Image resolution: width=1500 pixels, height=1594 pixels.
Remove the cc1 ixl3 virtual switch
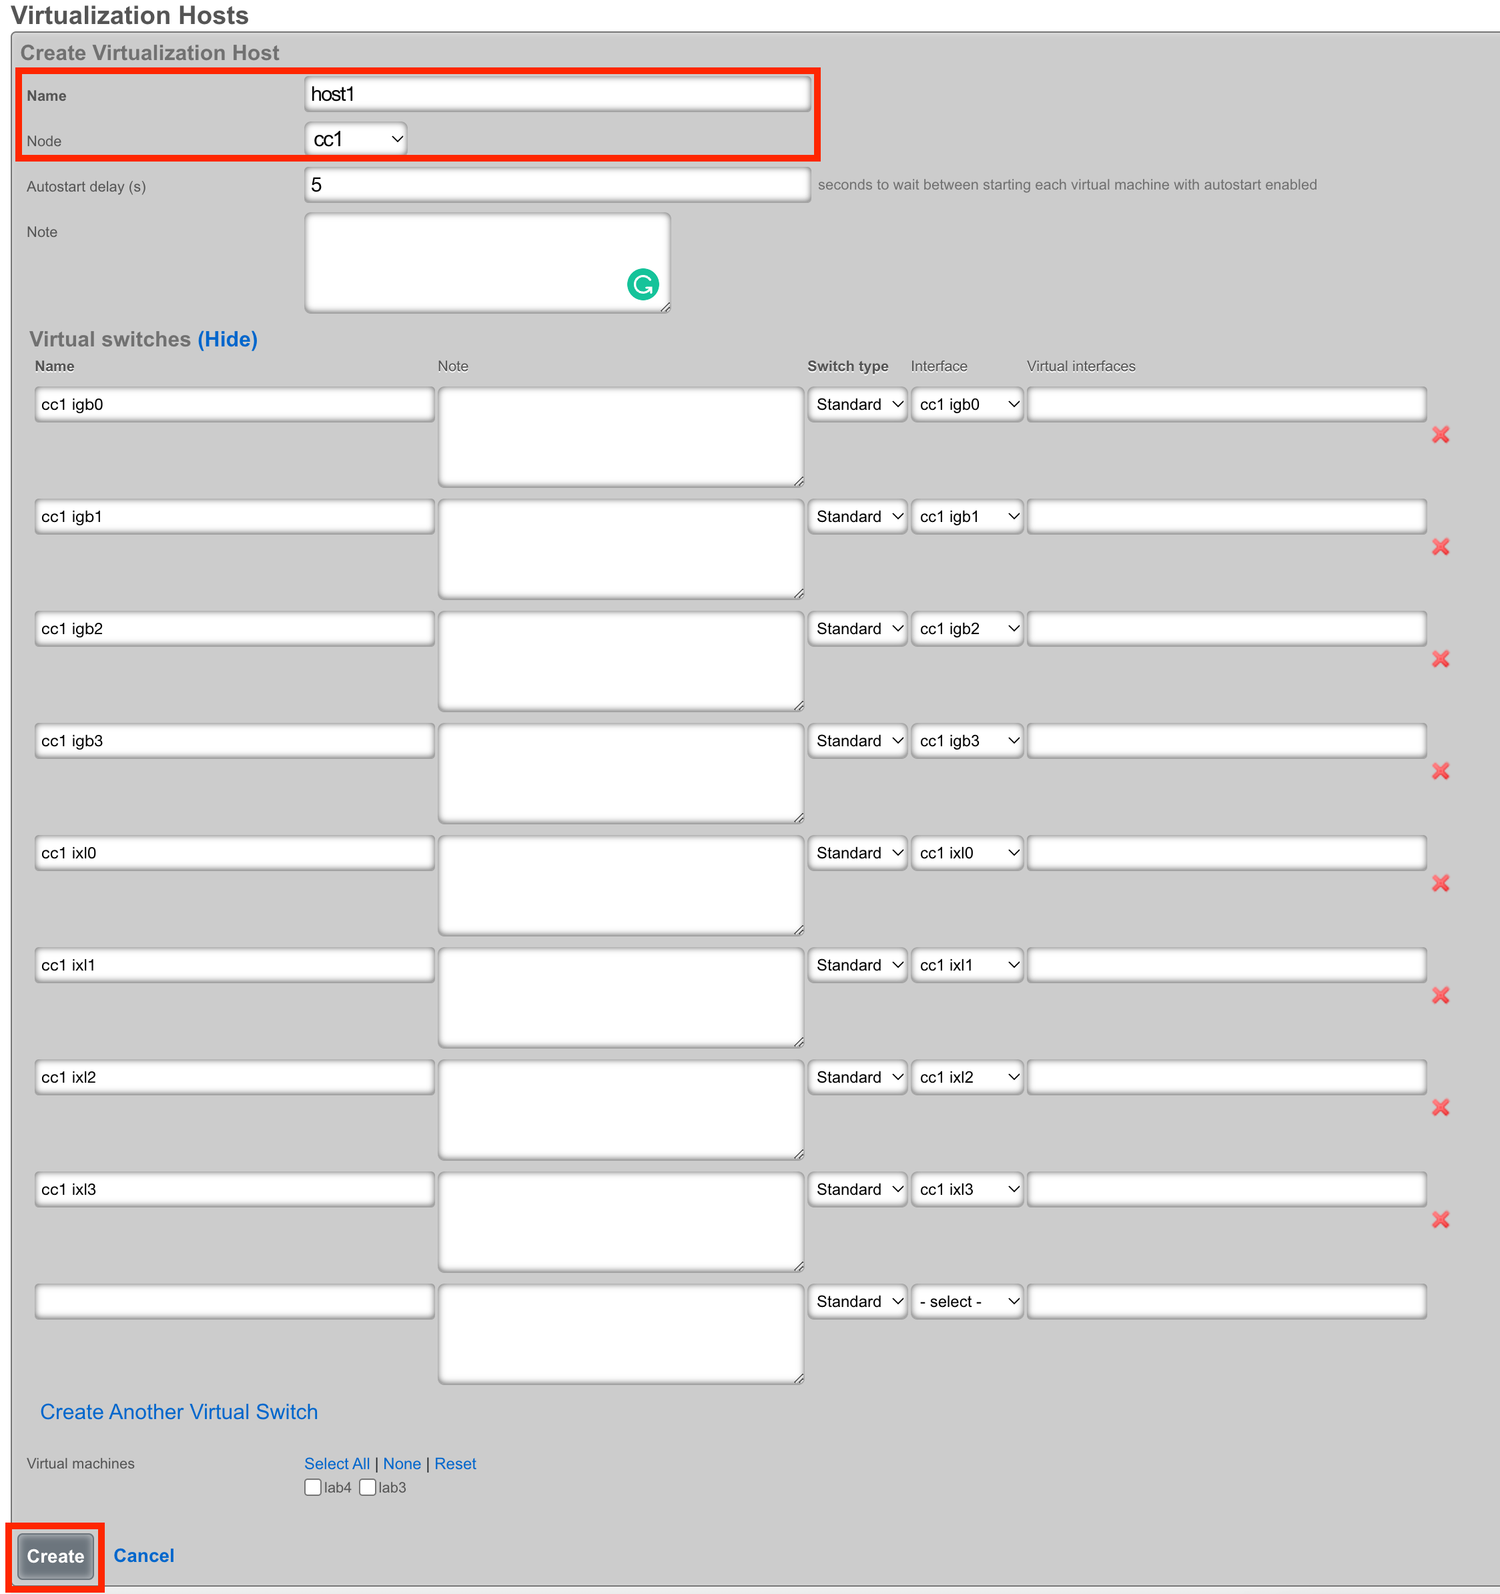tap(1440, 1220)
